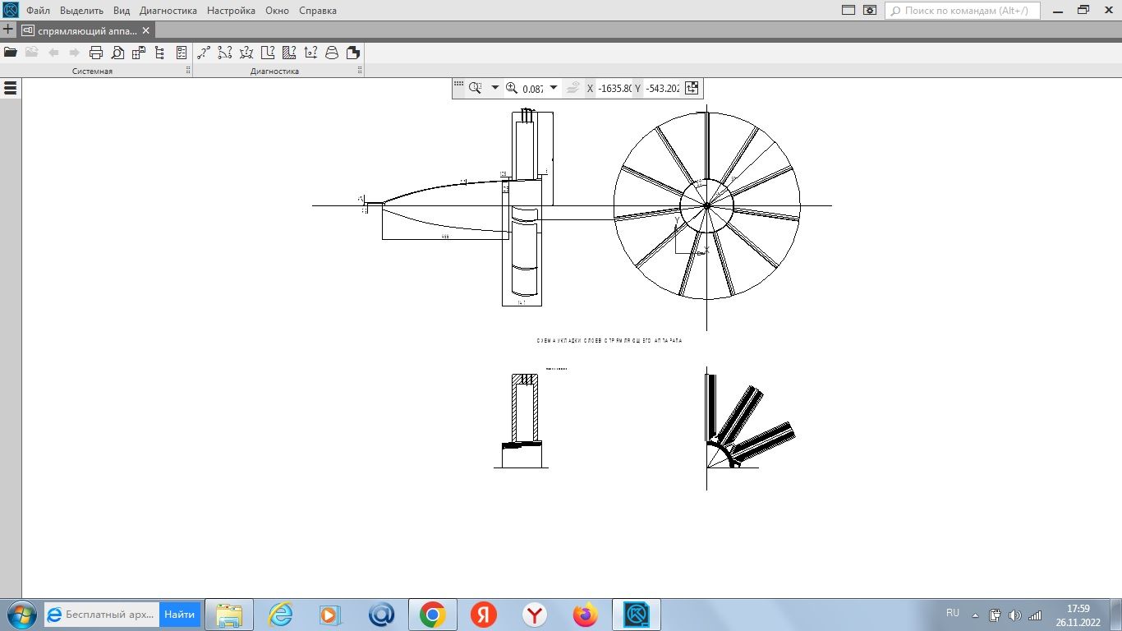Click the hatched area measurement tool

click(288, 53)
